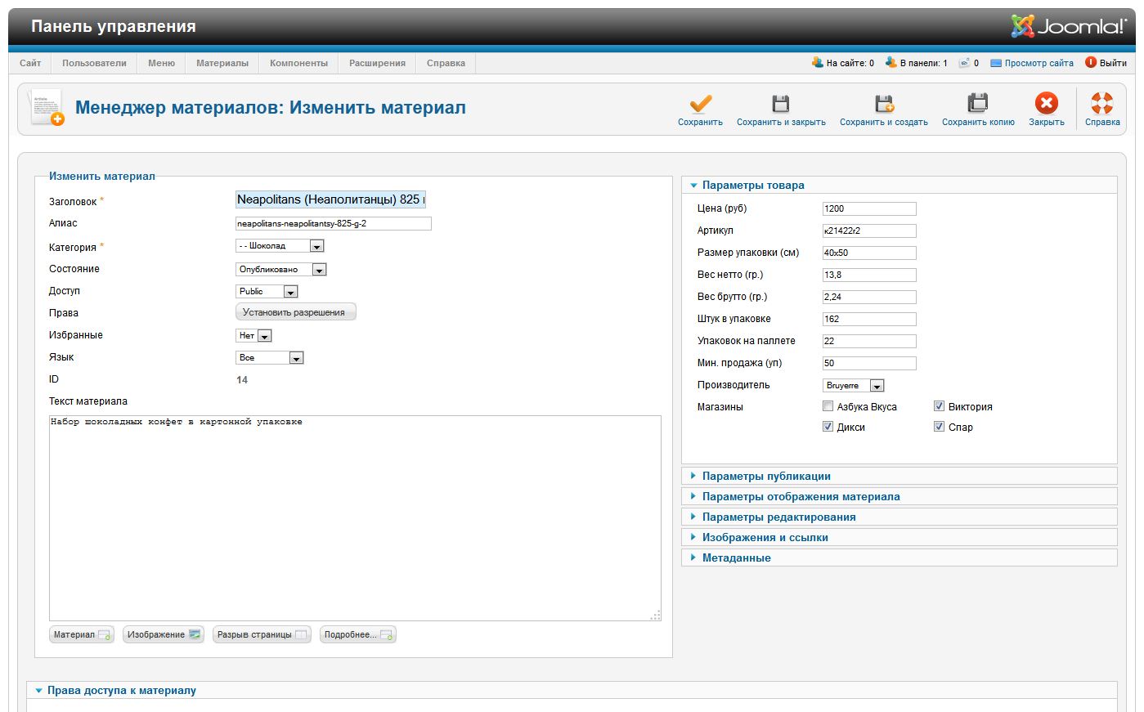Screen dimensions: 1144x712
Task: Uncheck the Виктория store checkbox
Action: point(940,406)
